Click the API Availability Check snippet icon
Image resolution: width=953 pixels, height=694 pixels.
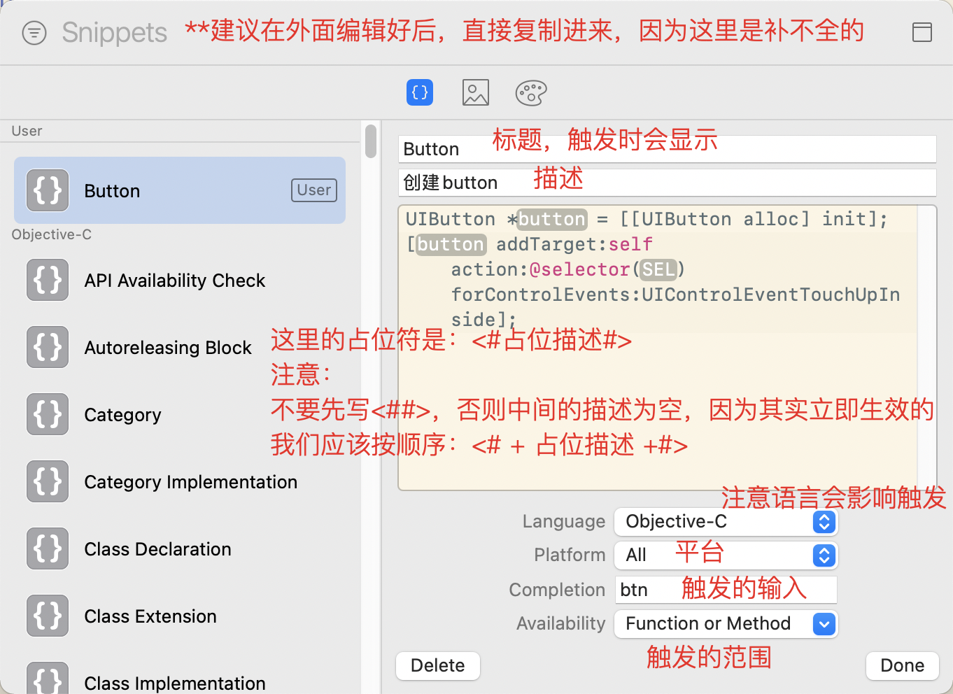click(x=48, y=280)
